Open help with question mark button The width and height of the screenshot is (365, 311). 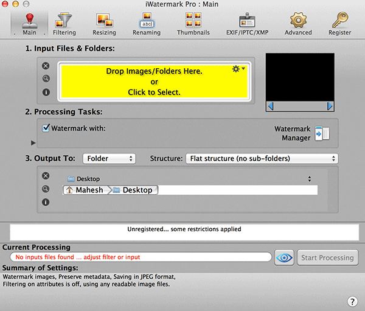[x=352, y=301]
